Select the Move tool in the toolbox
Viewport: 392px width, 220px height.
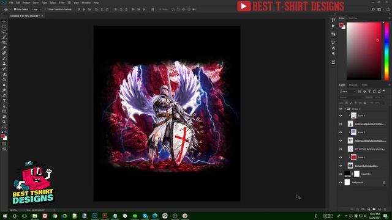pyautogui.click(x=4, y=21)
